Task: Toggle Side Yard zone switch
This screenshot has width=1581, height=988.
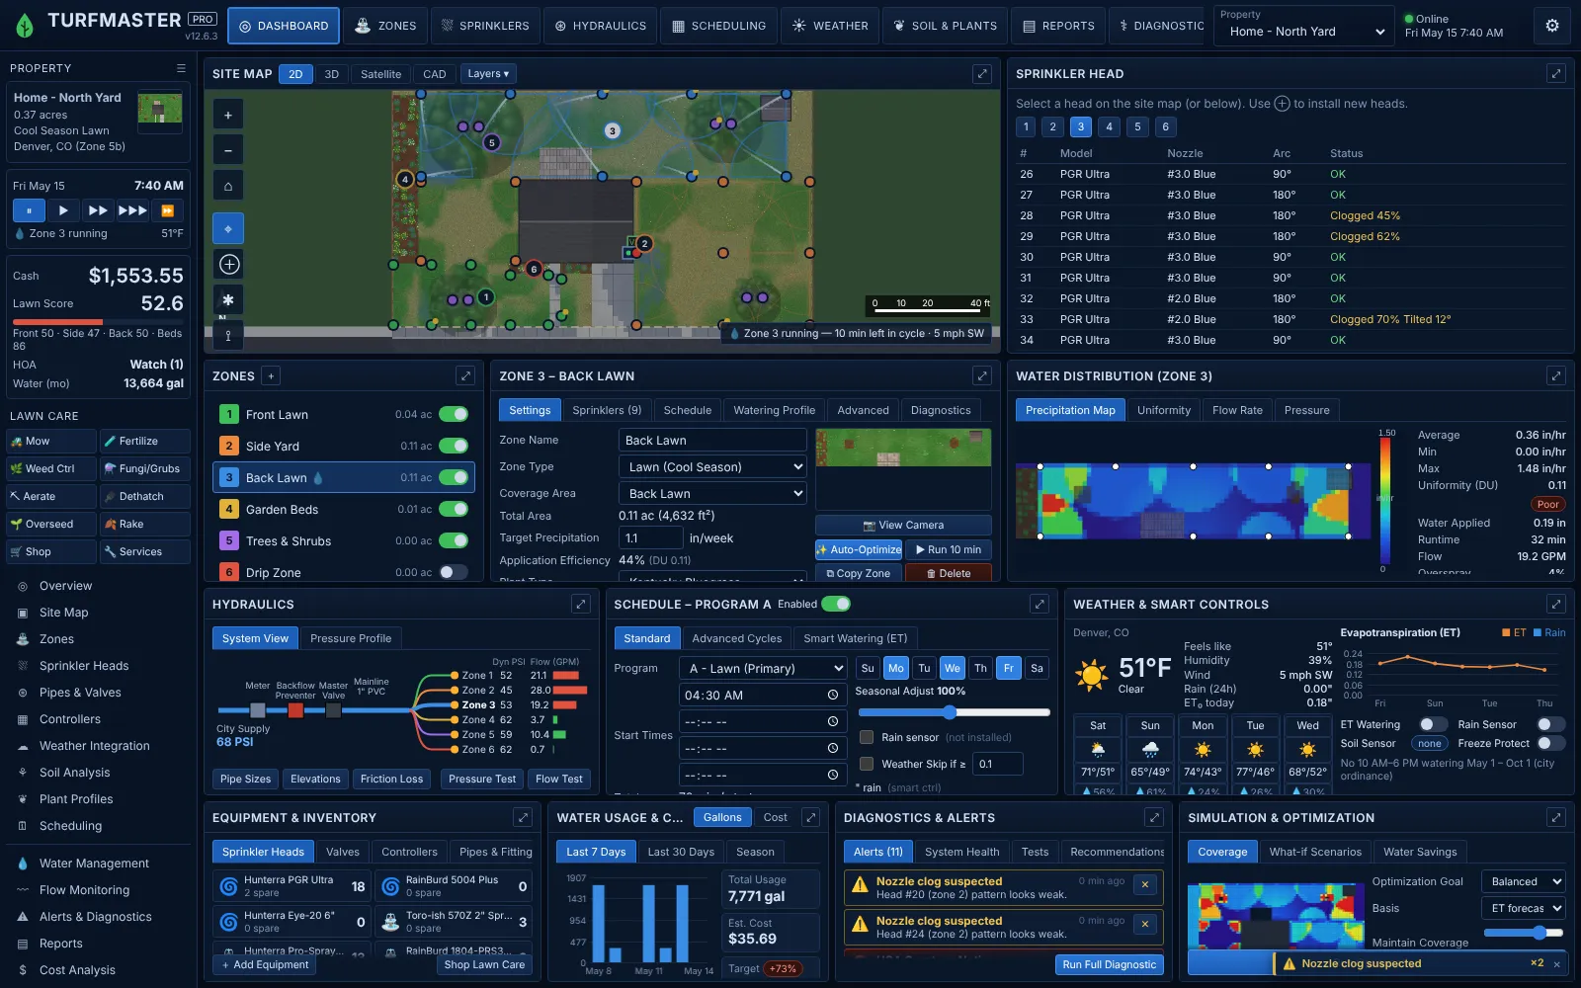Action: (454, 446)
